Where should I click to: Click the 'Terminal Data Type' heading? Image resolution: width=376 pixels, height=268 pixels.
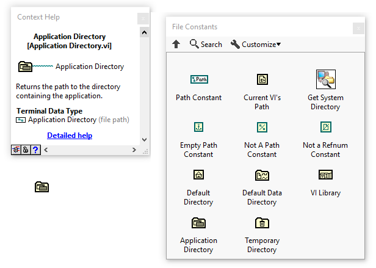[49, 111]
